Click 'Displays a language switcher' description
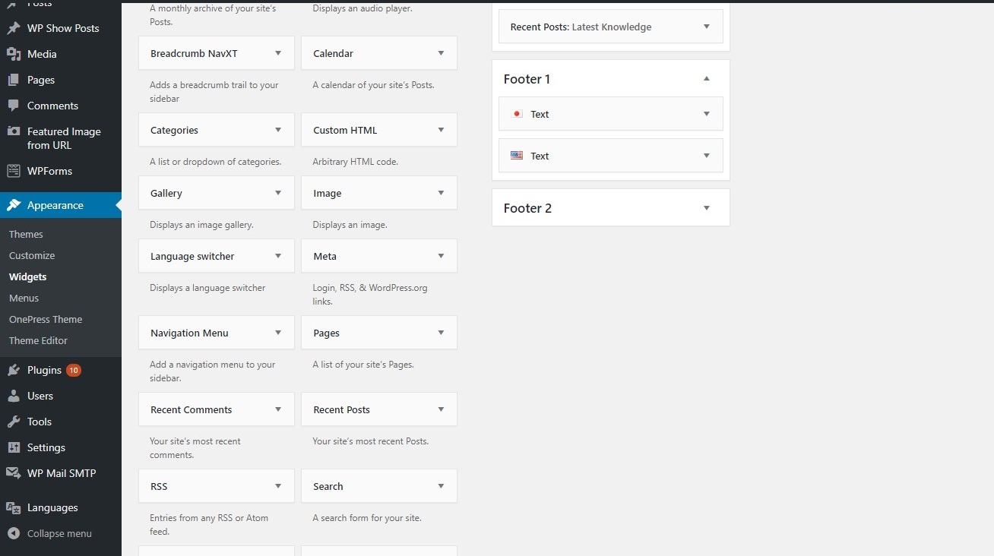Image resolution: width=994 pixels, height=556 pixels. click(x=207, y=288)
